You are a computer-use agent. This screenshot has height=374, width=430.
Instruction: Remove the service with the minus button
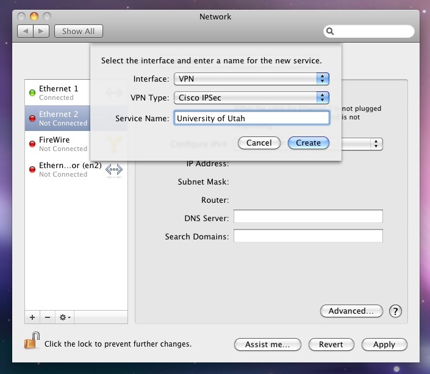tap(48, 317)
